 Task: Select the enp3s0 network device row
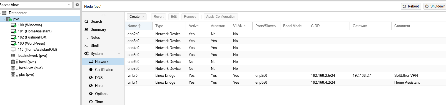pyautogui.click(x=285, y=41)
